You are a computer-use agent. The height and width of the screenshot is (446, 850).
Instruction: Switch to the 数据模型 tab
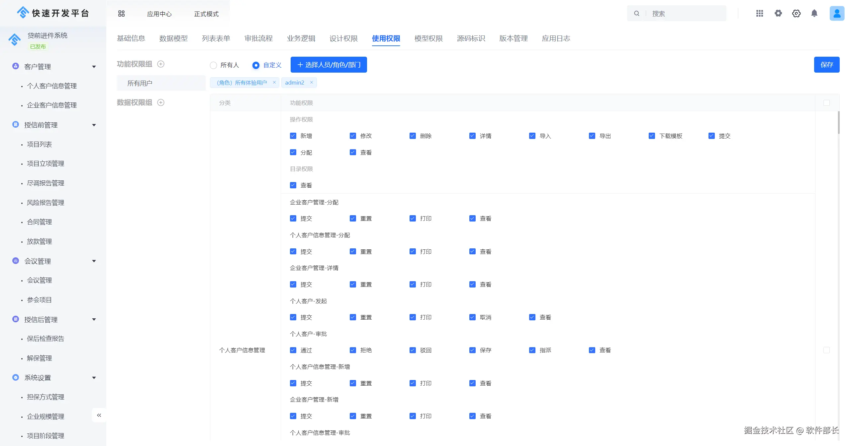[173, 38]
